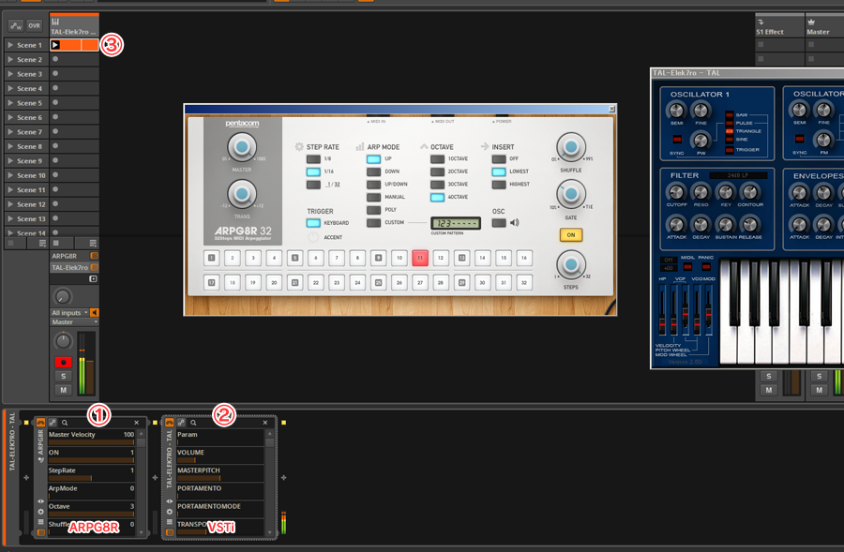
Task: Select SINE waveform on Oscillator 1
Action: [730, 140]
